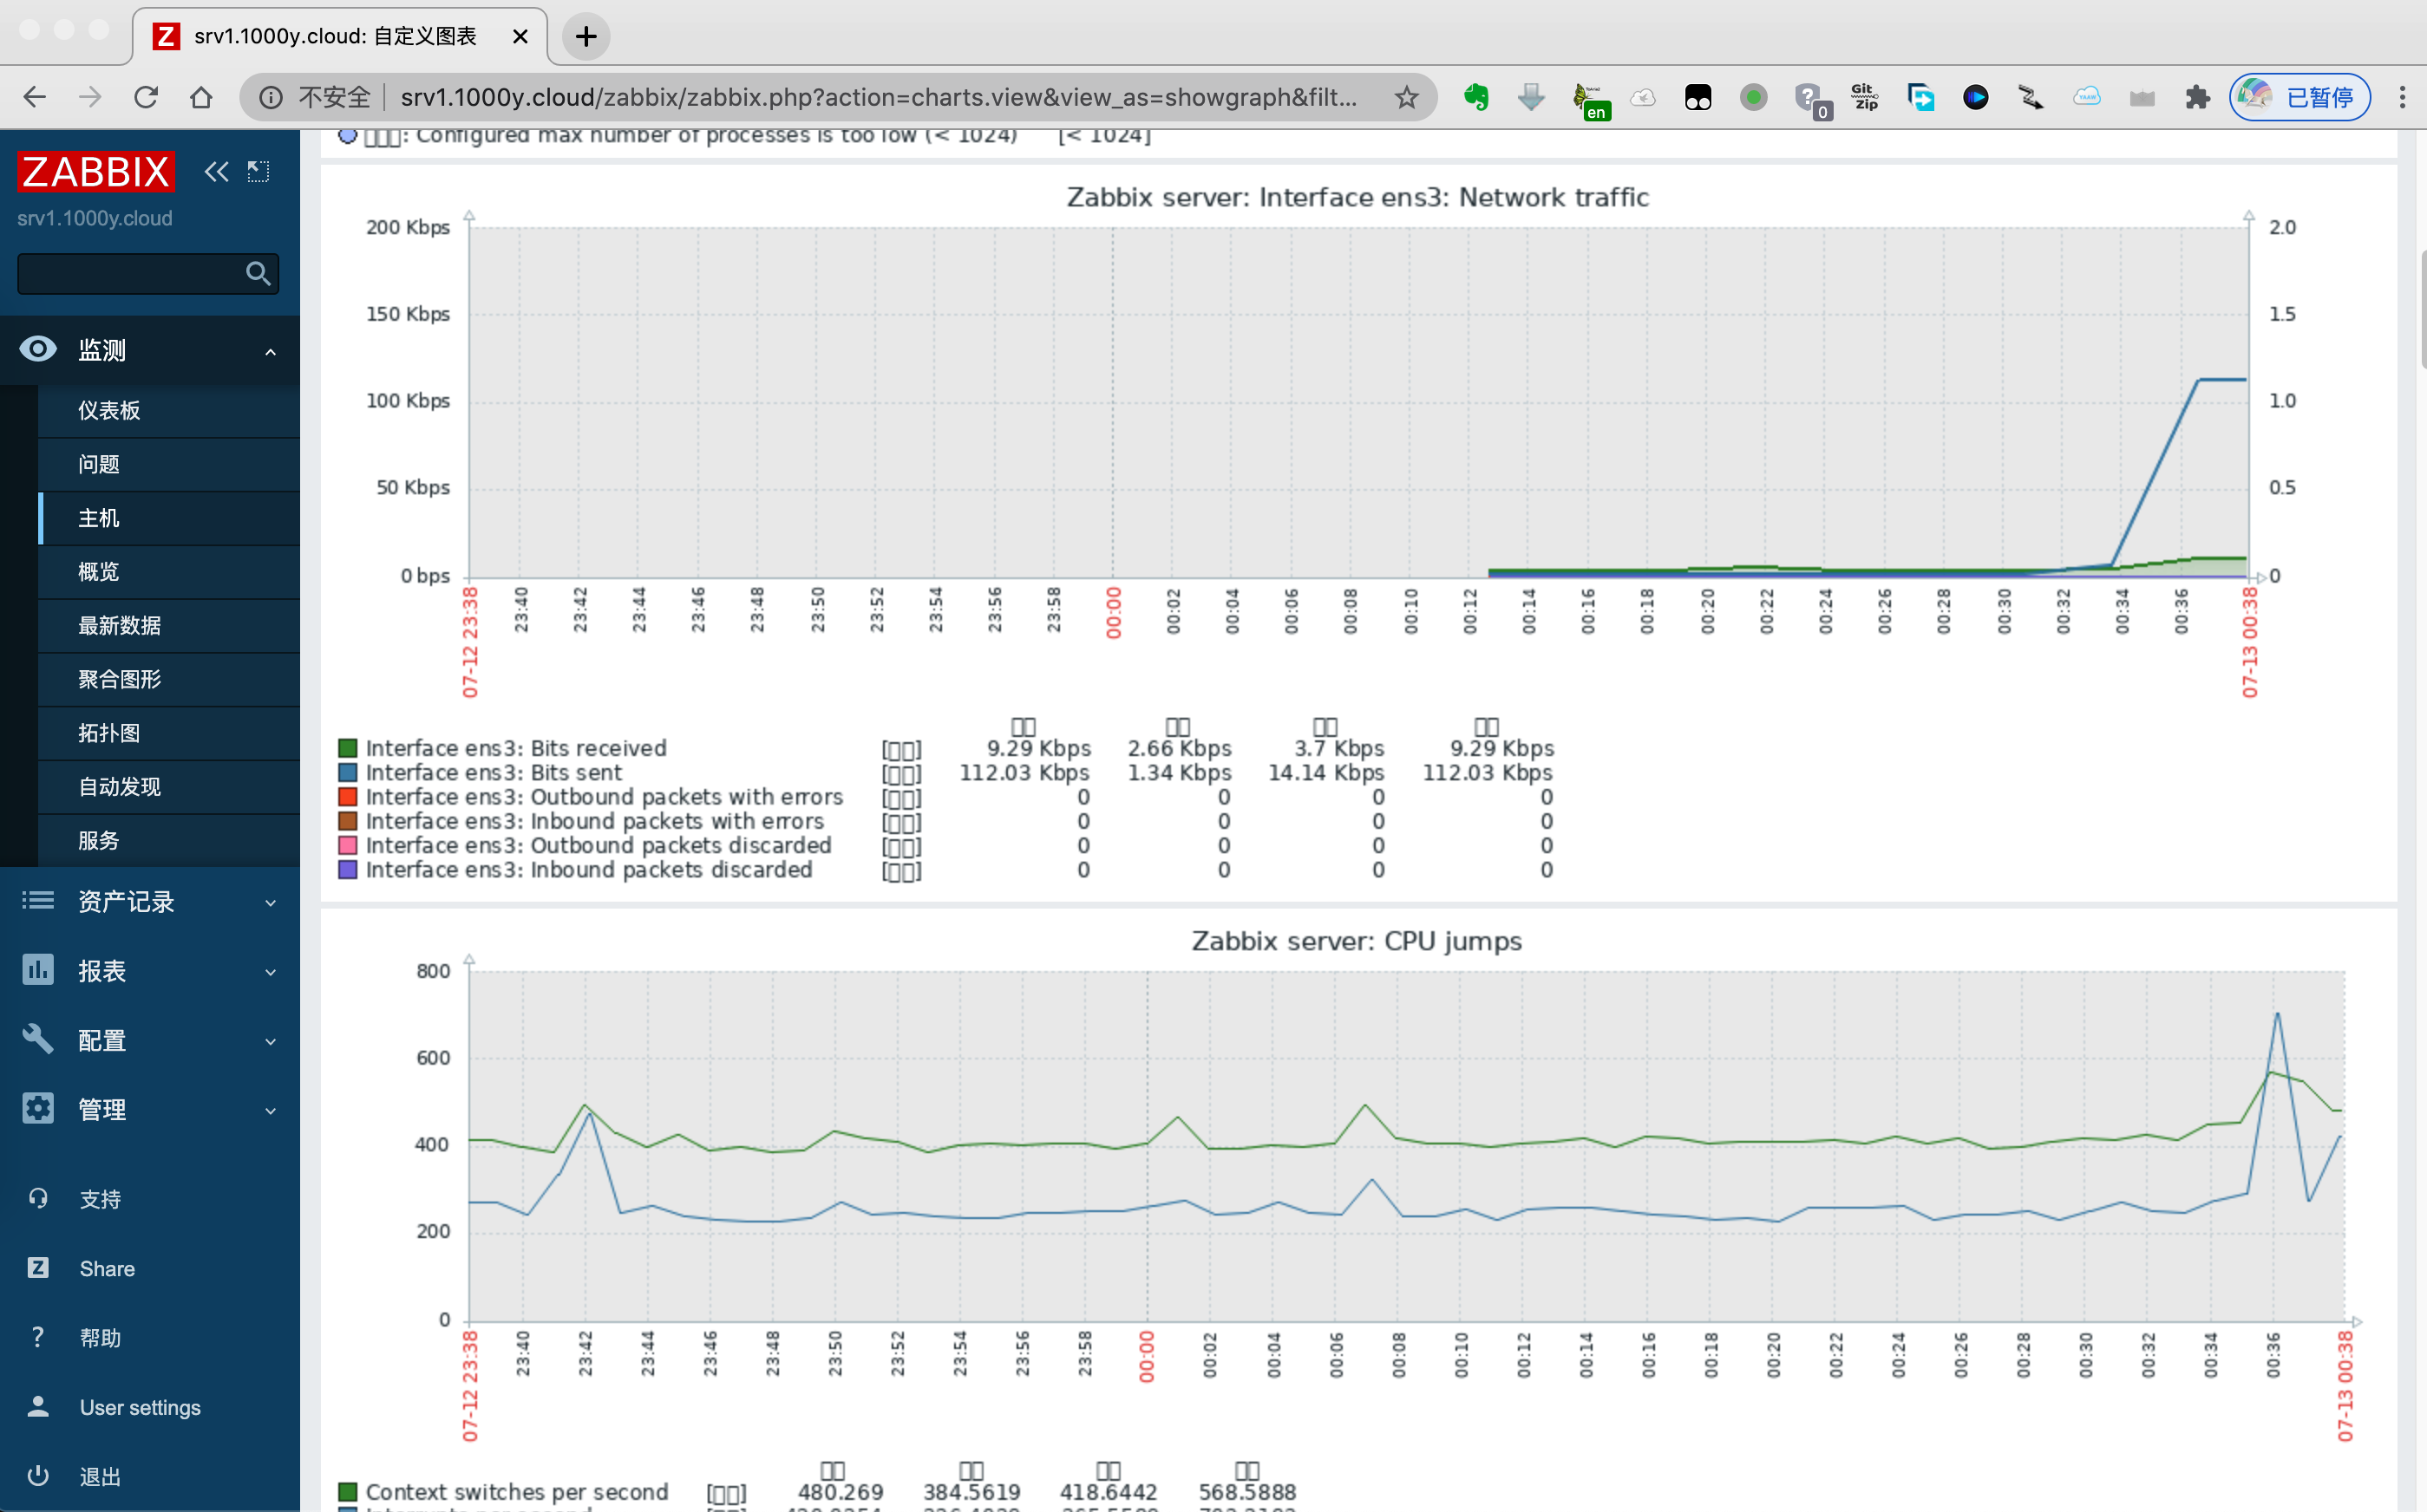Open a new browser tab
Screen dimensions: 2427x1512
click(x=586, y=37)
